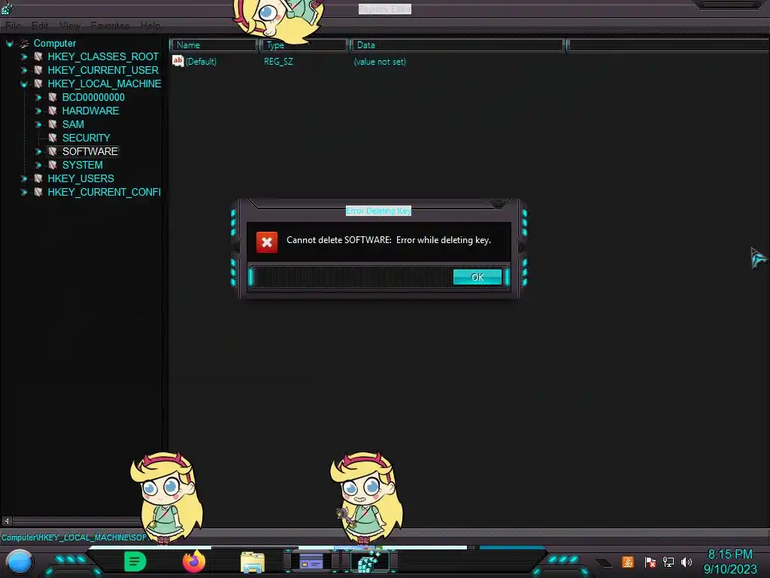Expand HKEY_CURRENT_USER arrow

tap(23, 70)
